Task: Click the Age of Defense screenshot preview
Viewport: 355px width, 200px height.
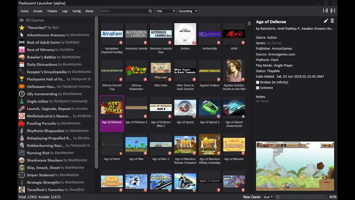Action: (x=295, y=166)
